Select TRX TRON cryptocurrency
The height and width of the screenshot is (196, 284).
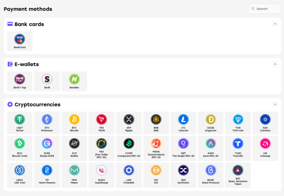point(102,123)
